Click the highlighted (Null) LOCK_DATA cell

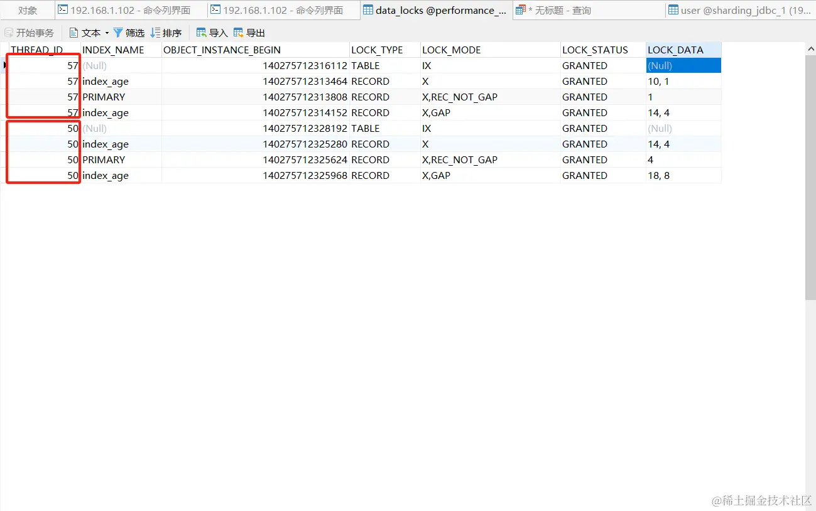click(x=683, y=66)
